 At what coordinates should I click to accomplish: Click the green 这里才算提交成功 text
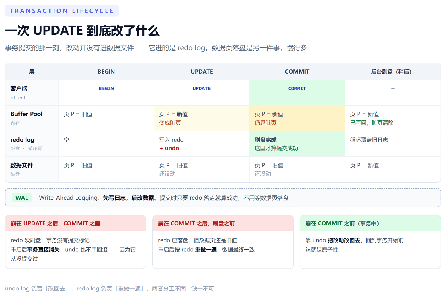coord(276,148)
